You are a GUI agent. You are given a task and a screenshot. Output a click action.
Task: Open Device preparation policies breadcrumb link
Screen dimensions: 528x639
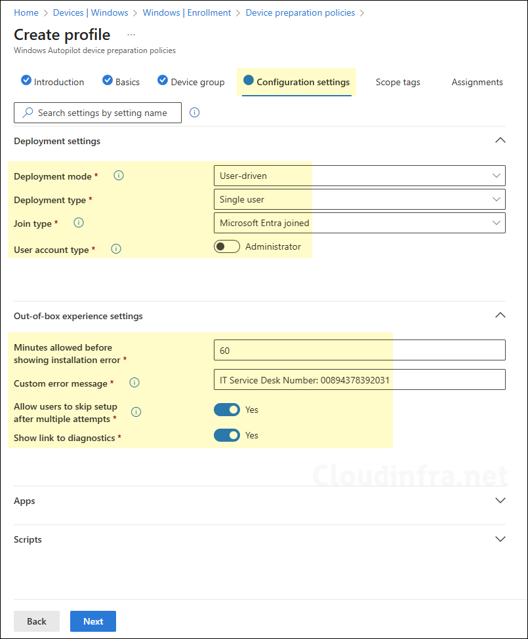[300, 12]
